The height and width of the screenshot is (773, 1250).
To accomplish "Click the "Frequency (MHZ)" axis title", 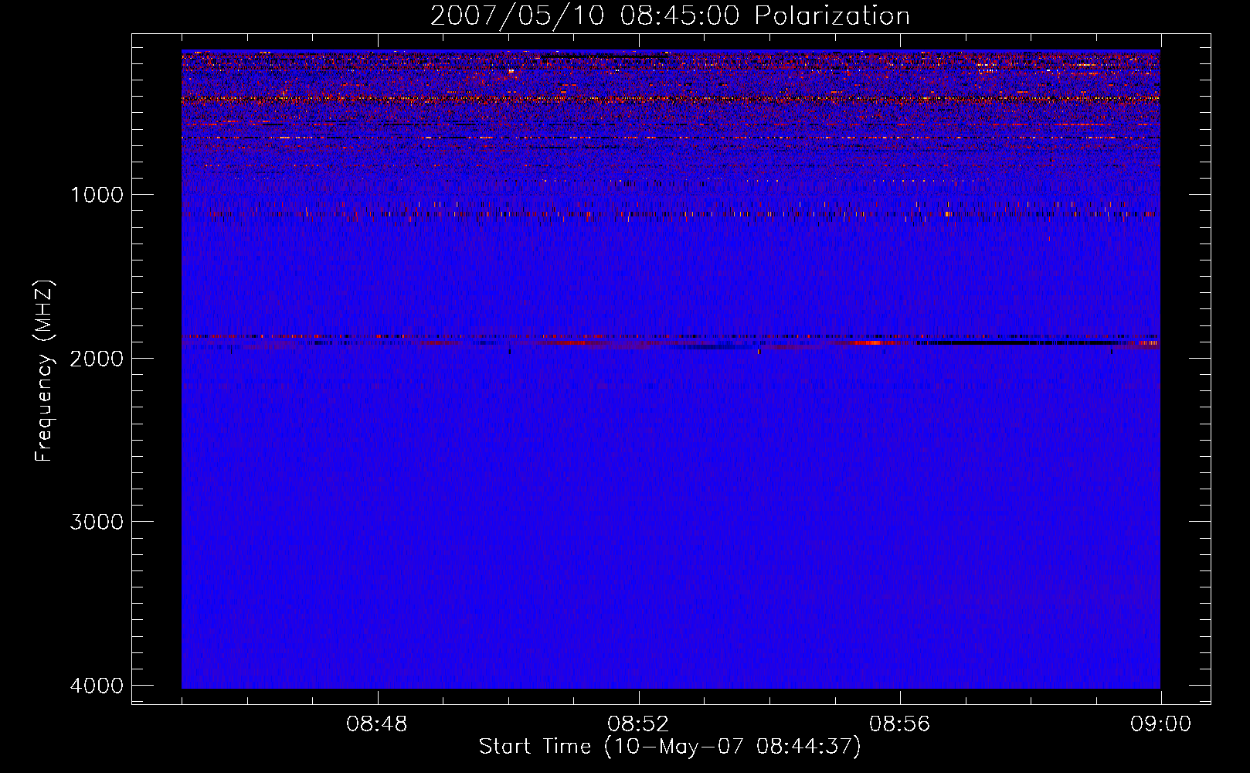I will click(45, 371).
